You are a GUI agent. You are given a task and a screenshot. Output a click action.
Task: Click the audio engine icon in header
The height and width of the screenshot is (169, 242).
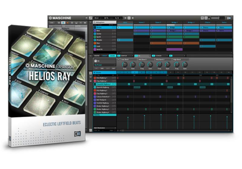[x=206, y=18]
